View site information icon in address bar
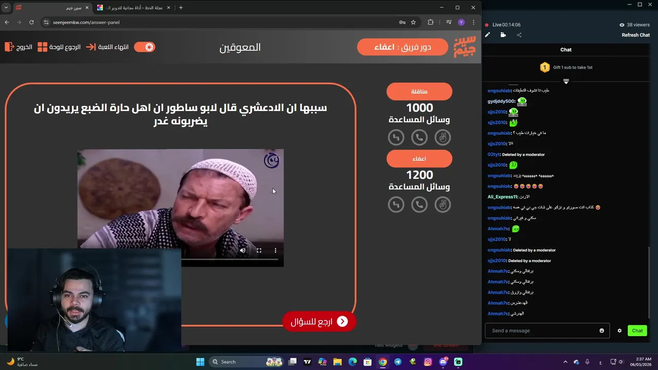The image size is (658, 370). tap(46, 22)
